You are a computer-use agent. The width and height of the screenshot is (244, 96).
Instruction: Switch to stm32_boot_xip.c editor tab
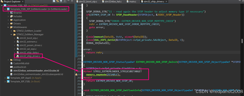(x=87, y=1)
